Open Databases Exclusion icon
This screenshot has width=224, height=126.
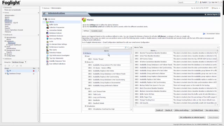(48, 36)
